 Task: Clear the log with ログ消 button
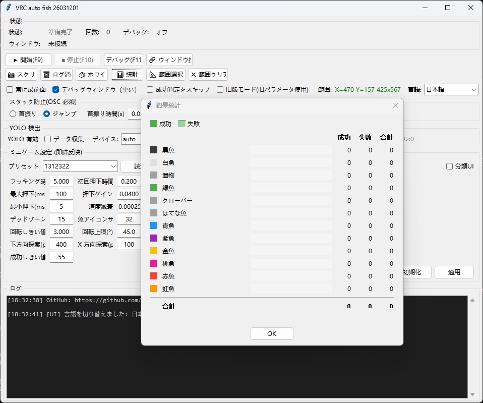point(56,75)
